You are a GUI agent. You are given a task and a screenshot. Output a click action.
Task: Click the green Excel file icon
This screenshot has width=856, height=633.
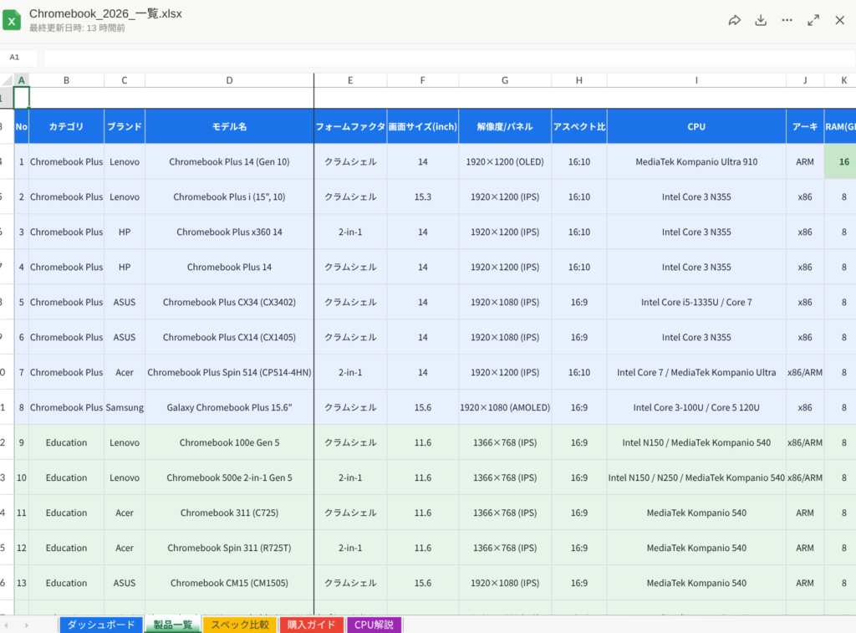point(12,21)
